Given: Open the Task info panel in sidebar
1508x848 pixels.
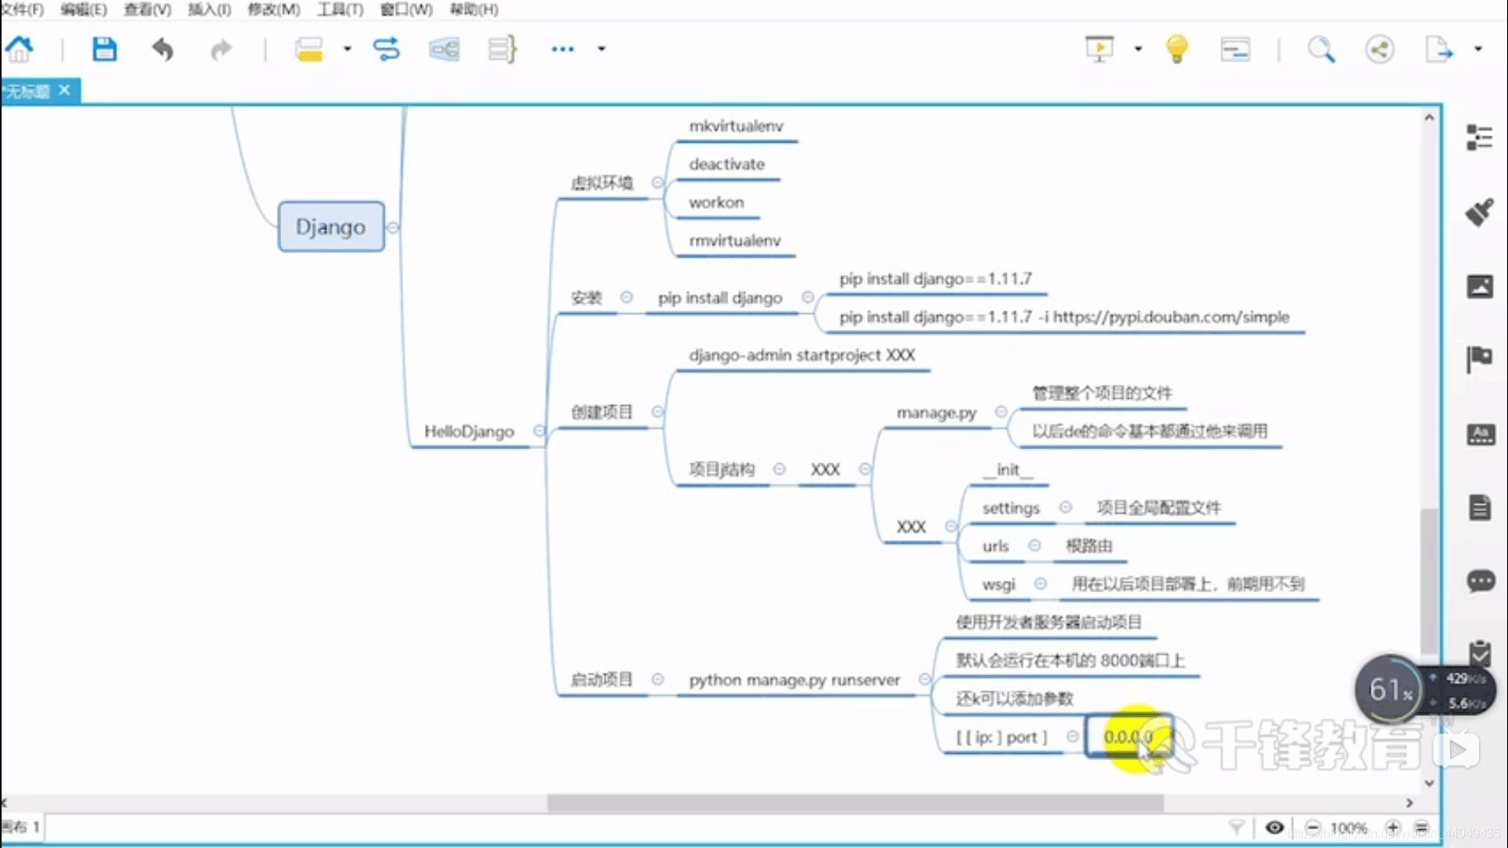Looking at the screenshot, I should click(1481, 652).
